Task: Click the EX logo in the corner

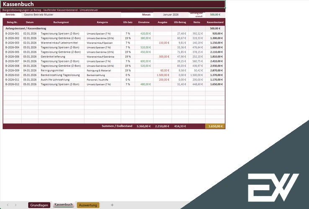Action: (273, 187)
